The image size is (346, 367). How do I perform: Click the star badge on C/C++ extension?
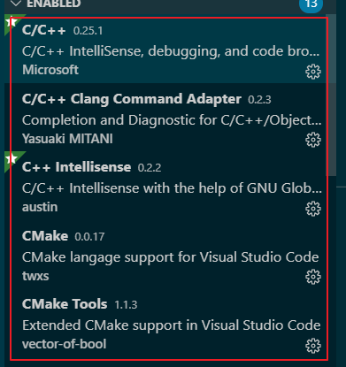pyautogui.click(x=12, y=22)
